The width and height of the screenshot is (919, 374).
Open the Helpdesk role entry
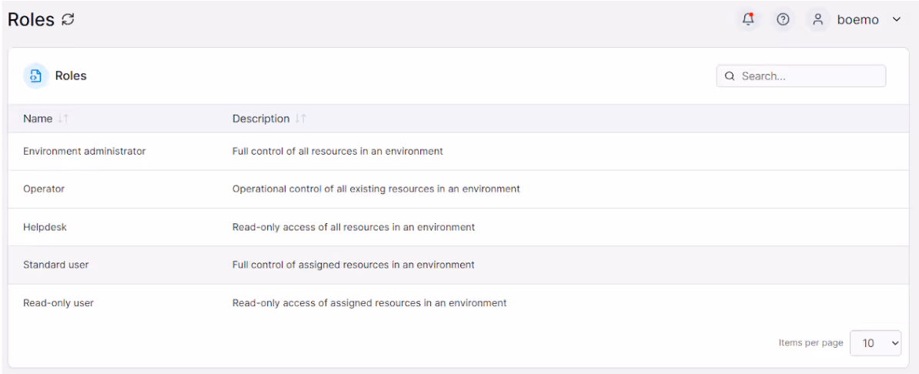(458, 227)
